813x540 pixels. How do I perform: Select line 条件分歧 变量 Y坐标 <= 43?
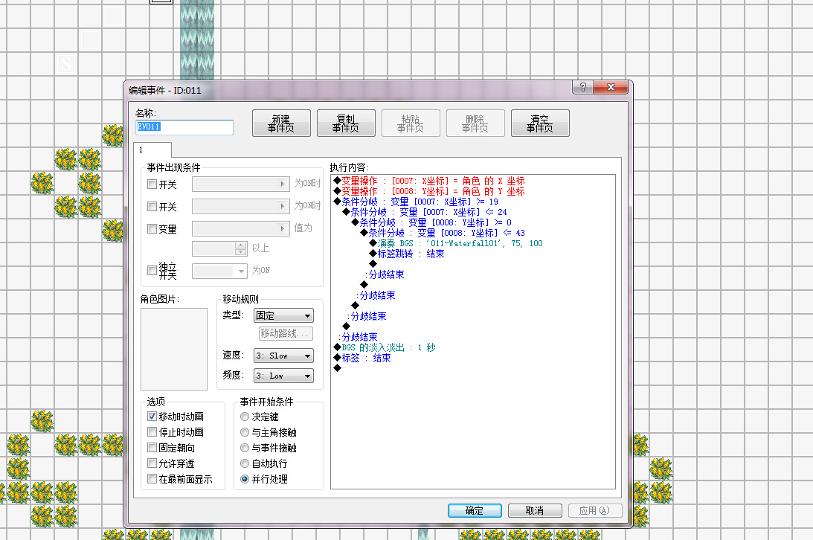(443, 233)
